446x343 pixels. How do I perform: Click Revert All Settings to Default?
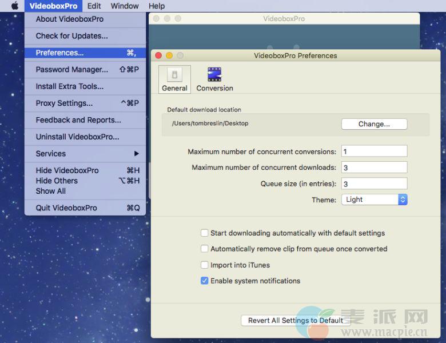pos(295,321)
